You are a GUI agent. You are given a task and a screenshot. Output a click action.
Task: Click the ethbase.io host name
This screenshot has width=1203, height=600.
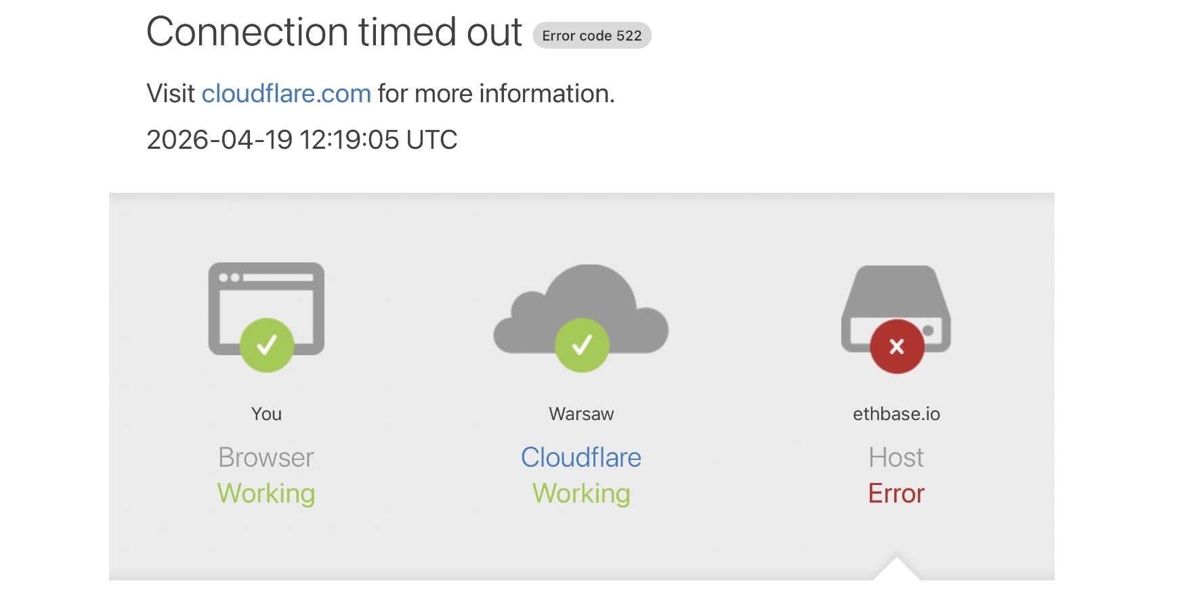click(896, 414)
